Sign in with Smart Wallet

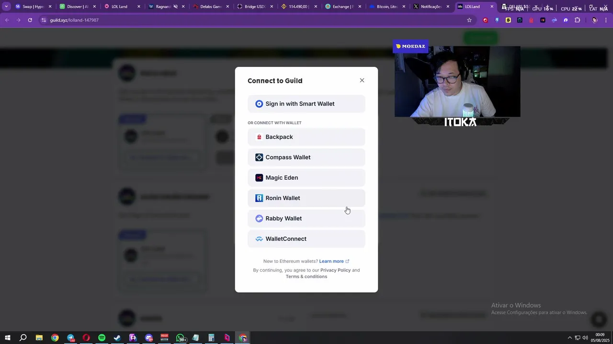(306, 104)
